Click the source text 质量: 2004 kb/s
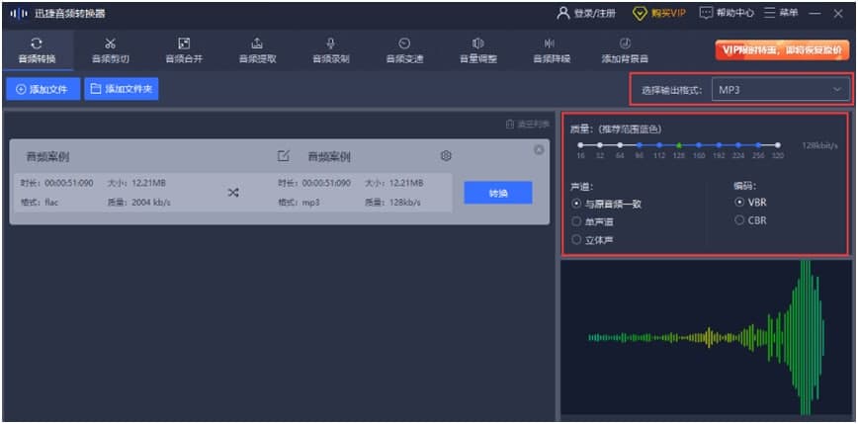 click(x=139, y=203)
